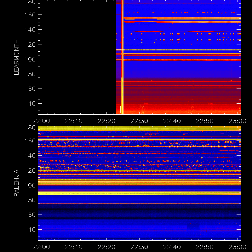252x252 pixels.
Task: Click the LEARMONTH axis title
Action: point(17,57)
